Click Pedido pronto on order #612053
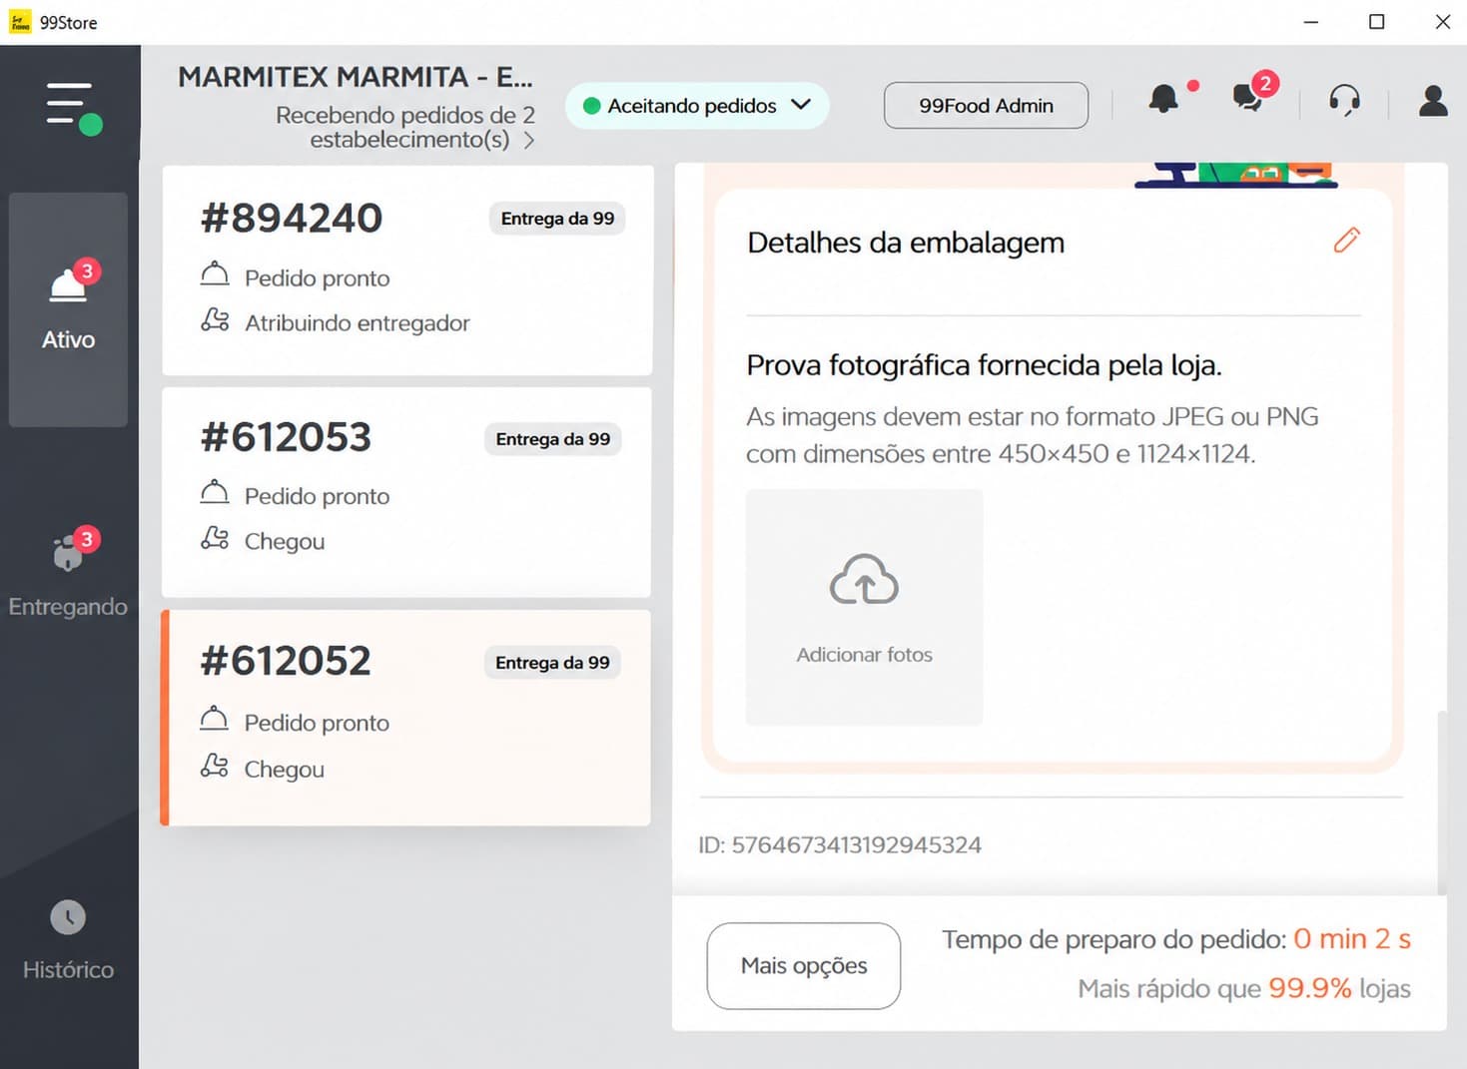This screenshot has width=1467, height=1069. 317,496
